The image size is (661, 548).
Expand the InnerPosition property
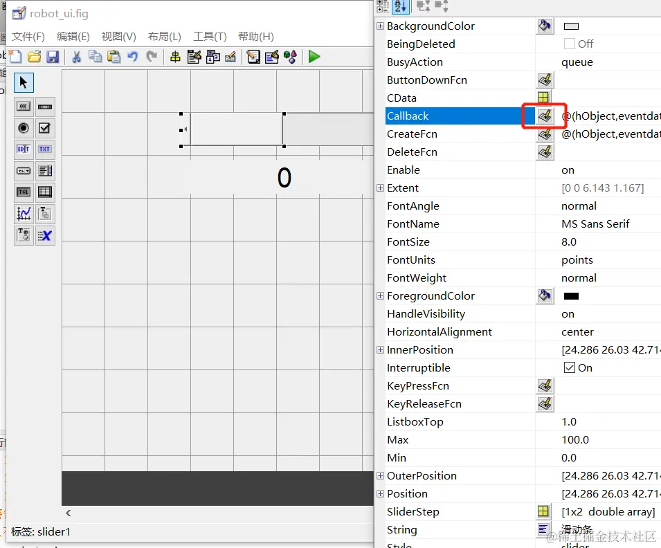pyautogui.click(x=380, y=350)
